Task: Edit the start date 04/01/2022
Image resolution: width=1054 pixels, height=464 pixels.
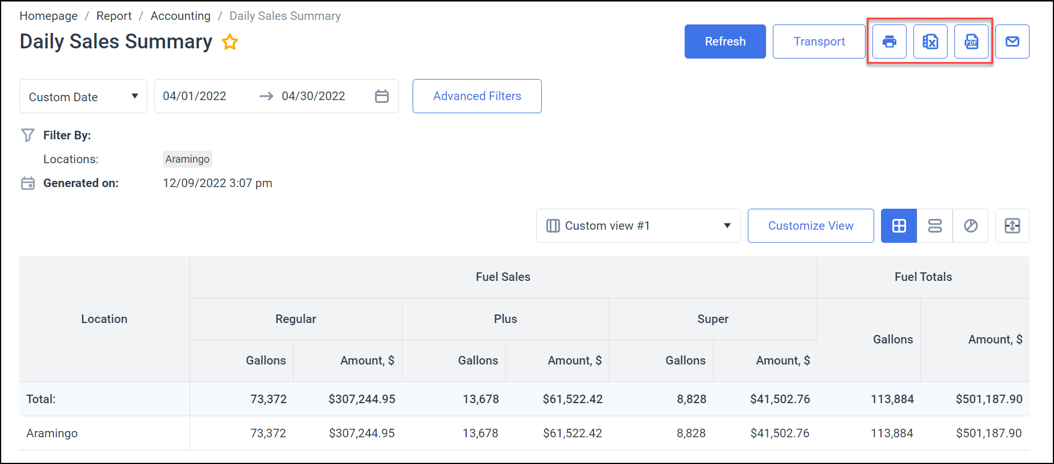Action: click(x=195, y=96)
